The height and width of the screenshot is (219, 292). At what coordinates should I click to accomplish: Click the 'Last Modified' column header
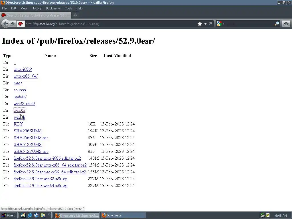click(x=117, y=56)
